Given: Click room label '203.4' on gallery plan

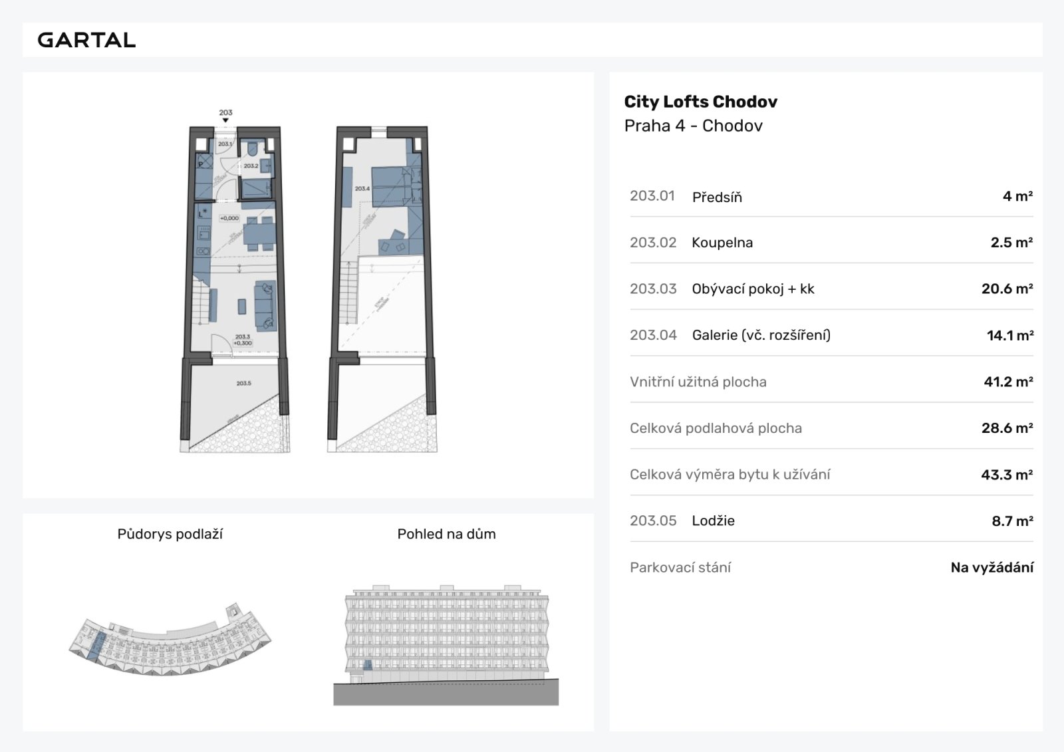Looking at the screenshot, I should (x=362, y=189).
